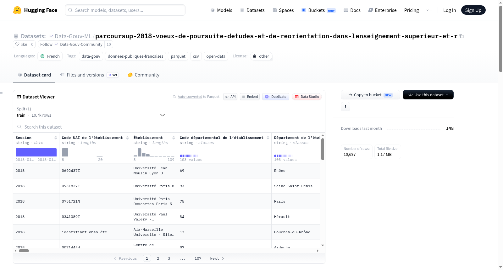503x270 pixels.
Task: Open the Datasets menu item
Action: [252, 10]
